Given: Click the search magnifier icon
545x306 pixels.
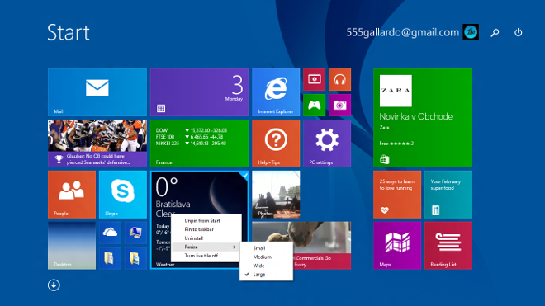Looking at the screenshot, I should (495, 33).
